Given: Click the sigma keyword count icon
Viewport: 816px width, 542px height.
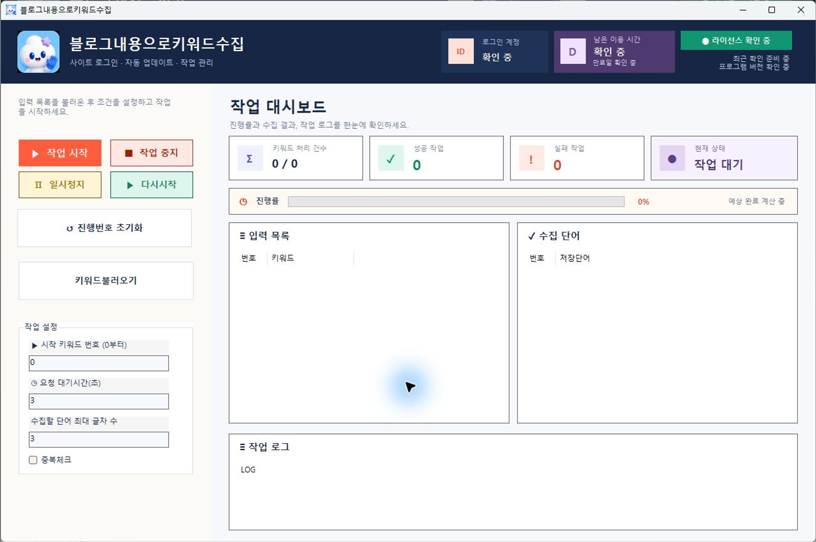Looking at the screenshot, I should 250,159.
